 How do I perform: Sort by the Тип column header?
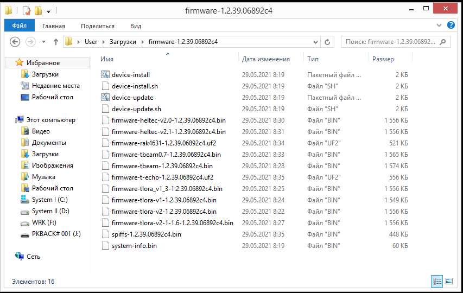[313, 59]
